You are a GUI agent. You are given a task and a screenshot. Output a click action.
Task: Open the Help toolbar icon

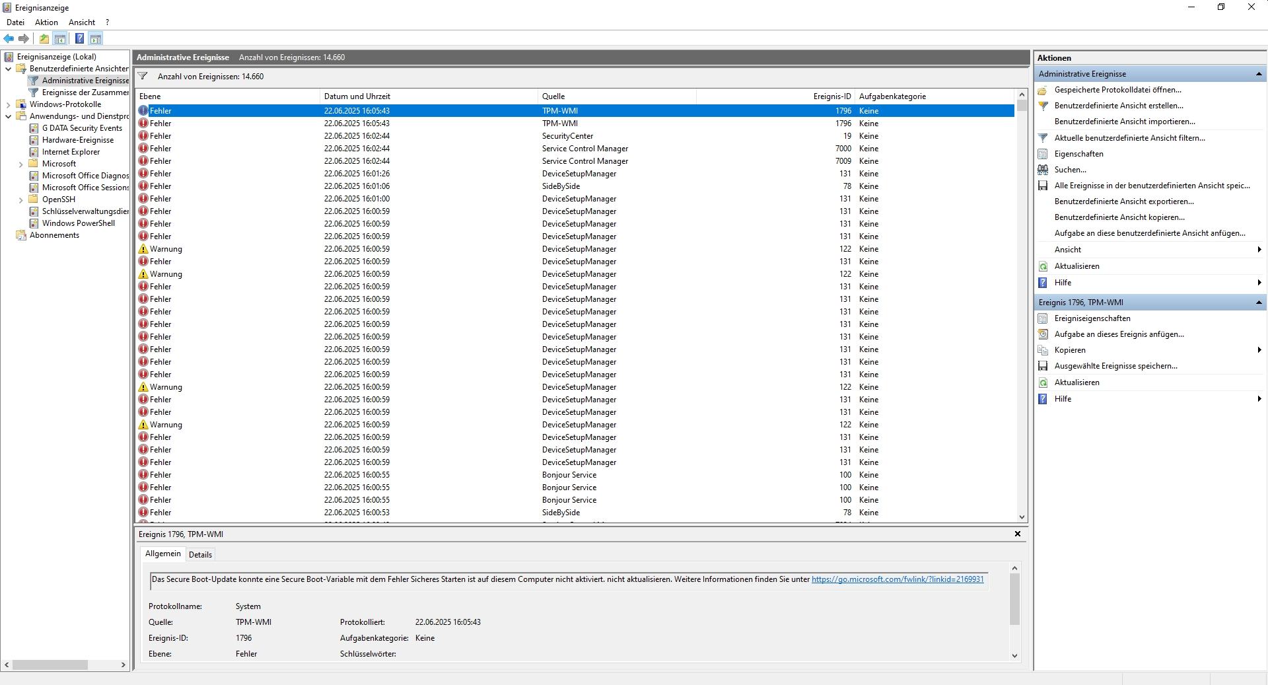(79, 39)
